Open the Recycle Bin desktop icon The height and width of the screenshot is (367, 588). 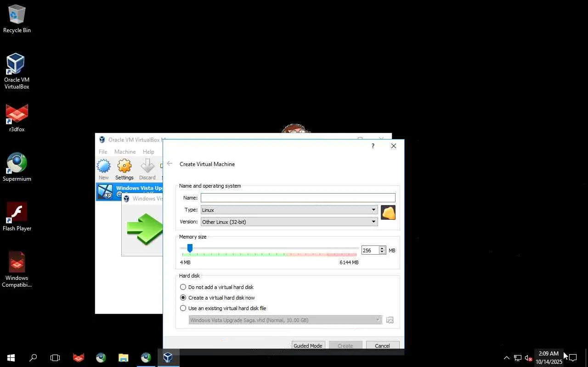tap(17, 19)
